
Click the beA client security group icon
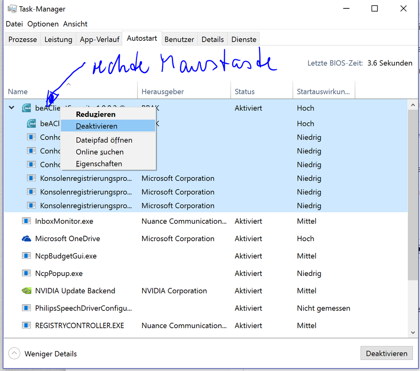[26, 108]
